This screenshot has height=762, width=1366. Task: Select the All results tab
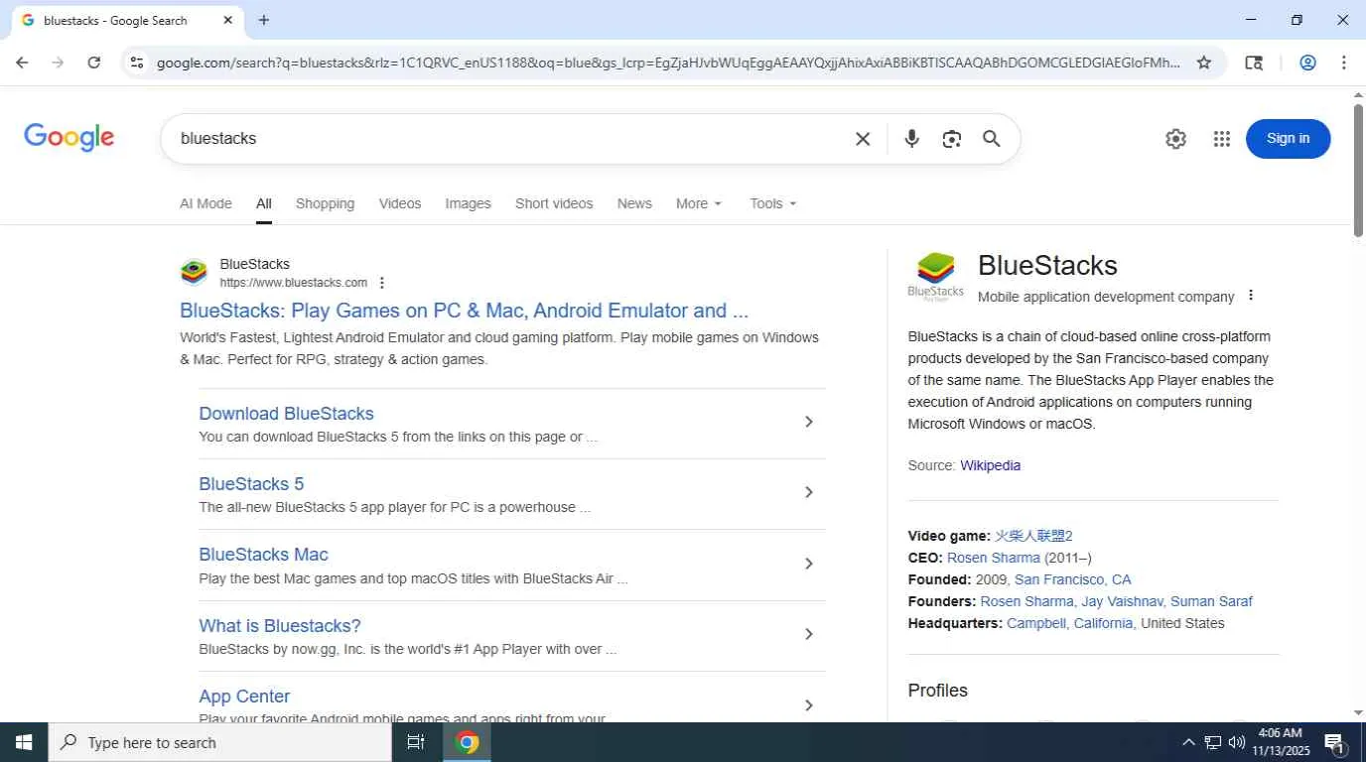click(263, 203)
